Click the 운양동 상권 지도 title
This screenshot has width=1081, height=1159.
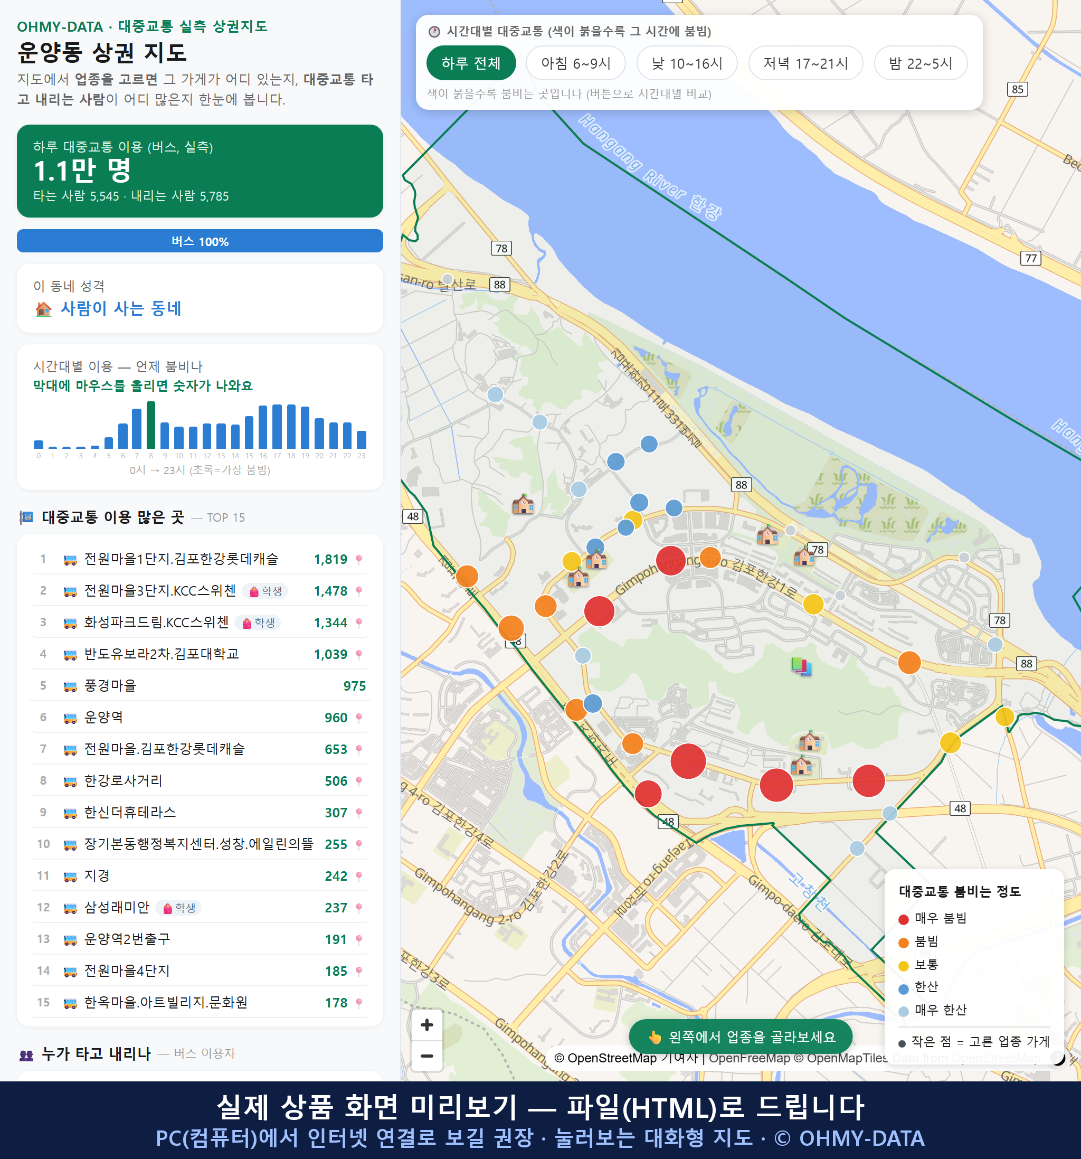102,52
